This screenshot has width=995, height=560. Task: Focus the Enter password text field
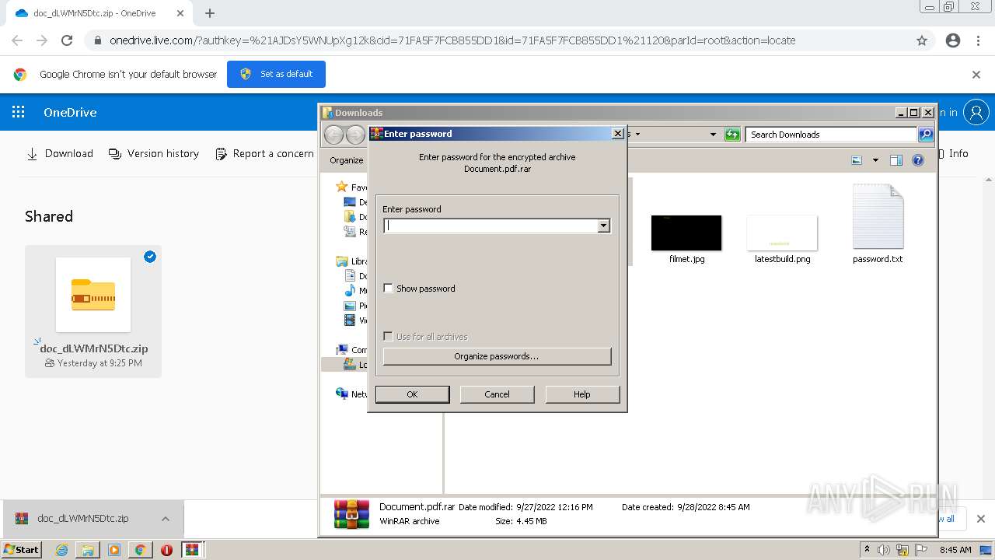click(x=491, y=226)
